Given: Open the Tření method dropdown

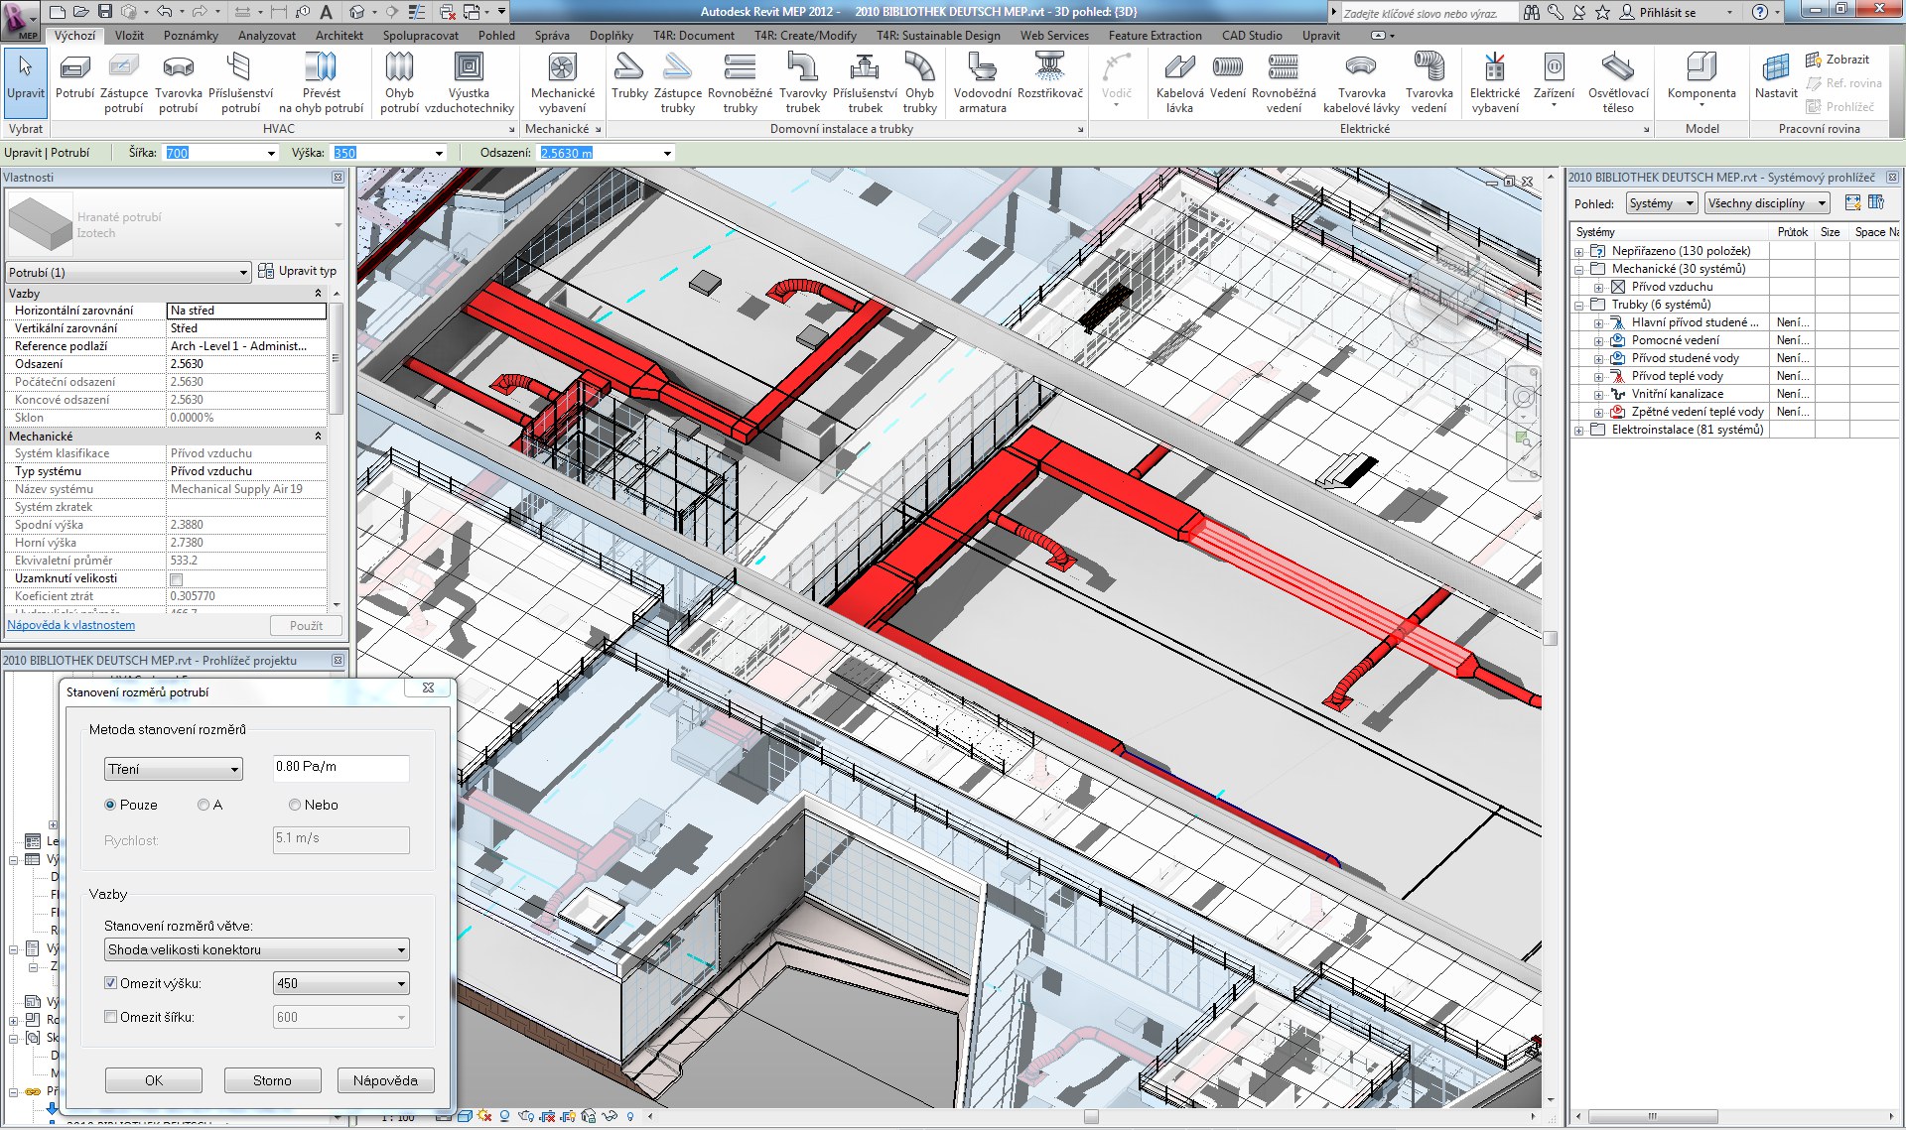Looking at the screenshot, I should (x=173, y=769).
